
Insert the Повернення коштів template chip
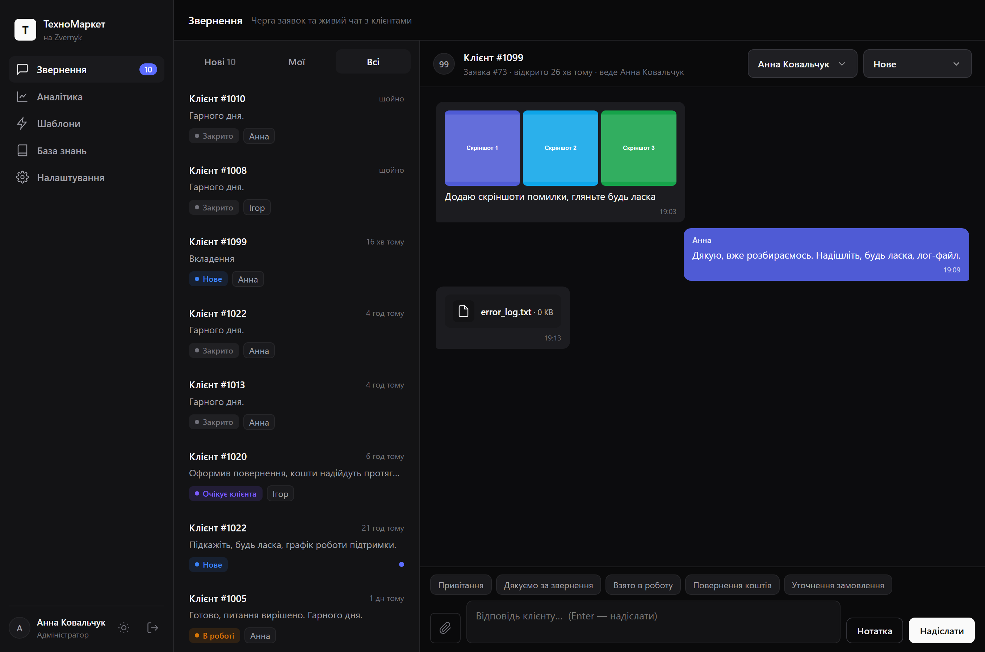click(x=732, y=585)
